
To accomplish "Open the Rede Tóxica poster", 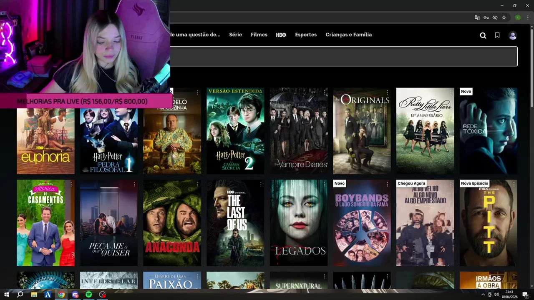I will pos(489,131).
